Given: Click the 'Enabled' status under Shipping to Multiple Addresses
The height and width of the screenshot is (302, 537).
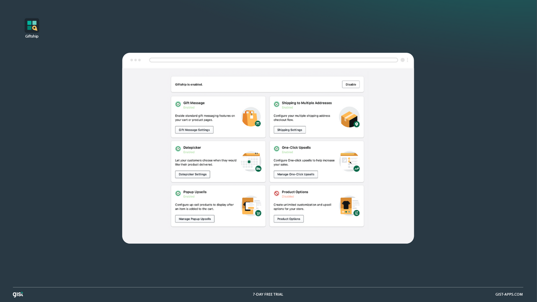Looking at the screenshot, I should [x=287, y=107].
